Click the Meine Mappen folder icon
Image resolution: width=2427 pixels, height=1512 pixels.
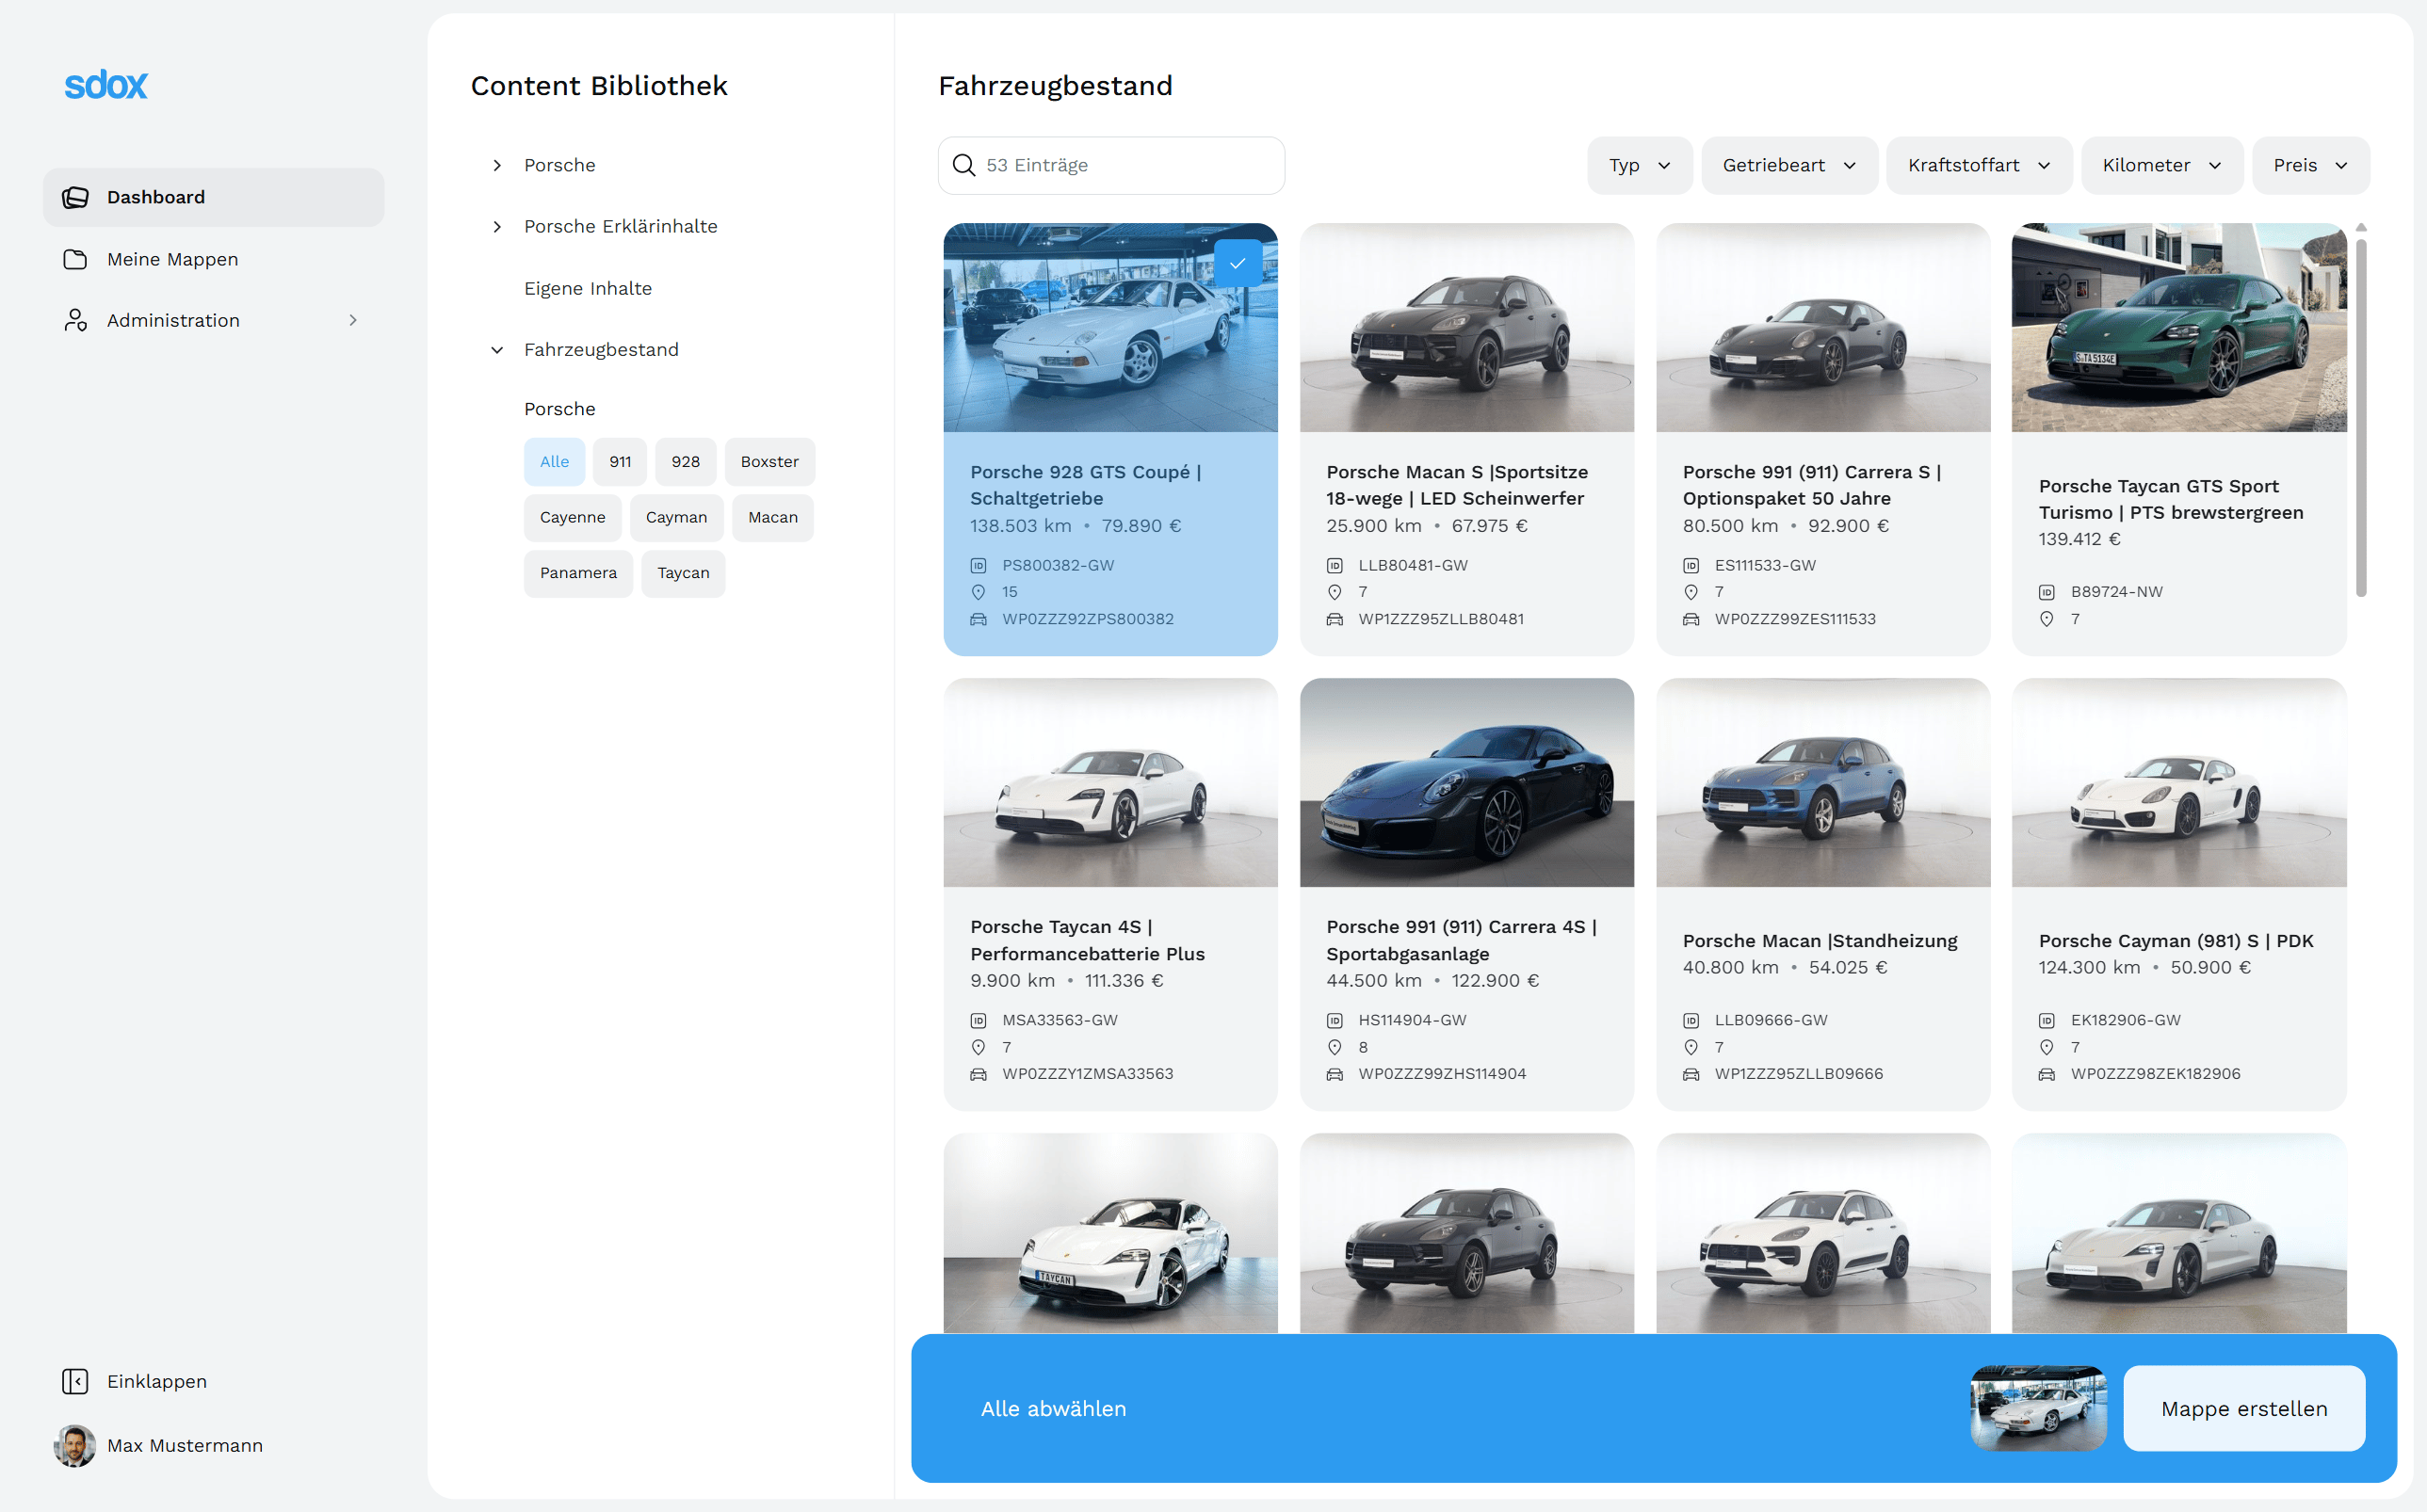[x=75, y=260]
